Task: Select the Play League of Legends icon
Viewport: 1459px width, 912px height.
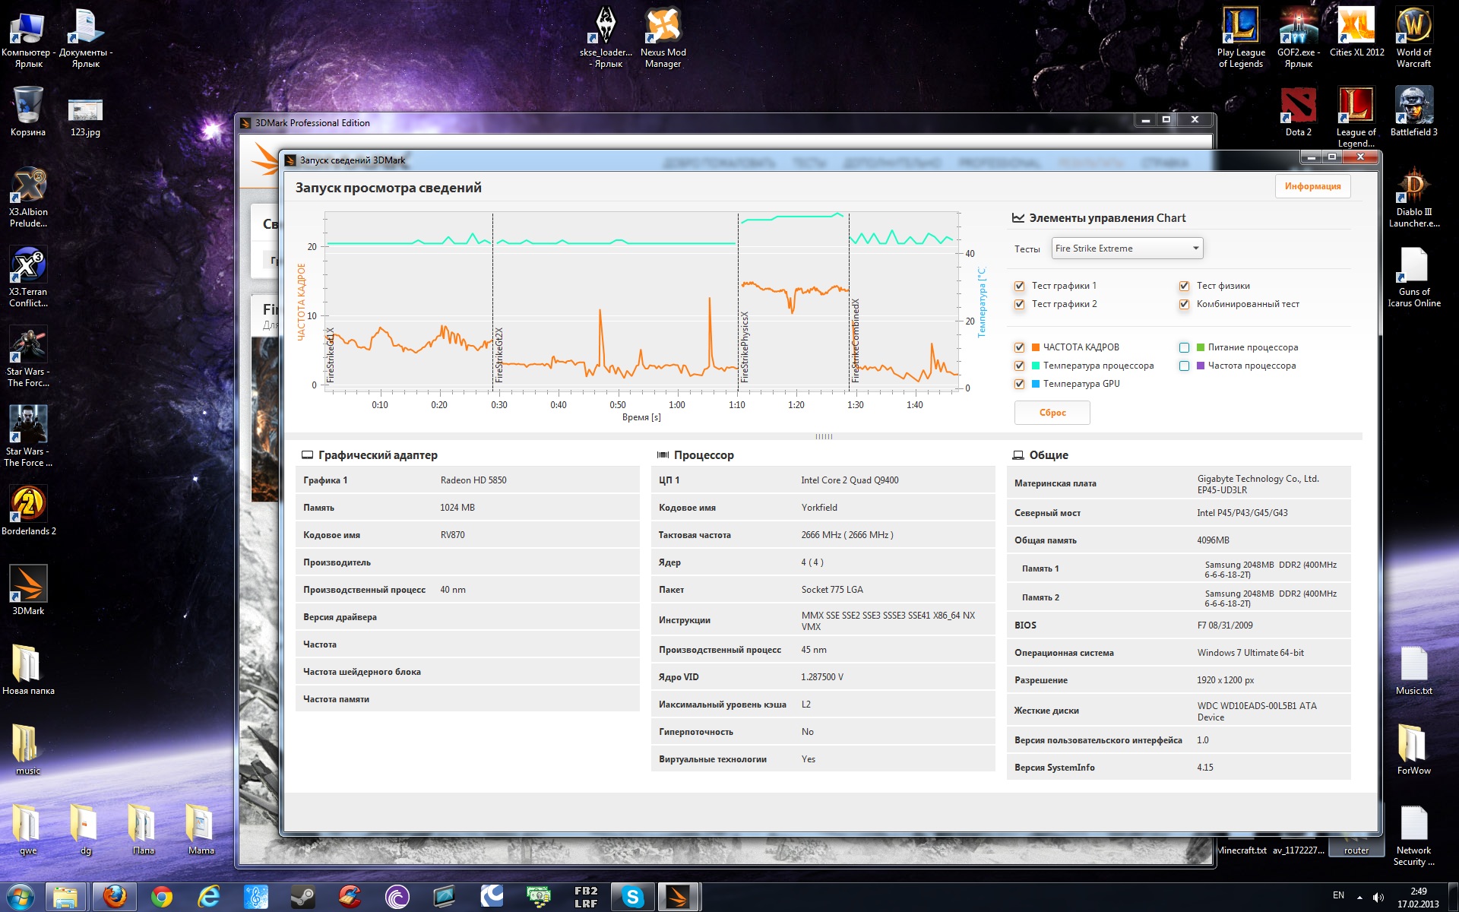Action: click(x=1241, y=38)
